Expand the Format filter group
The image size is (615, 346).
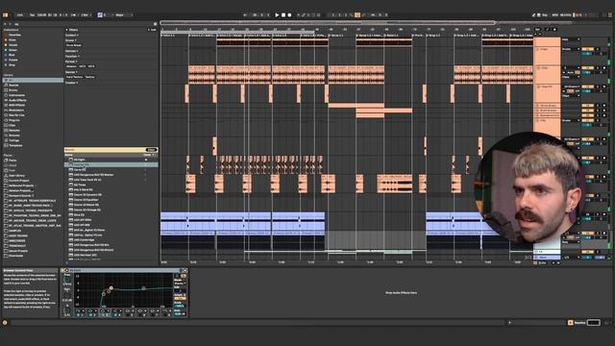pyautogui.click(x=71, y=62)
